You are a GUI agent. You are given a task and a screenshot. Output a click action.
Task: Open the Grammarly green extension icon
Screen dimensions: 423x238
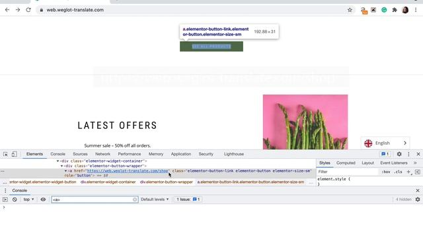(x=384, y=10)
